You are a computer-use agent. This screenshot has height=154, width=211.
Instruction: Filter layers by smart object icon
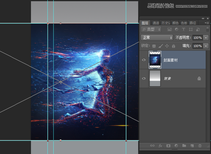pos(198,29)
